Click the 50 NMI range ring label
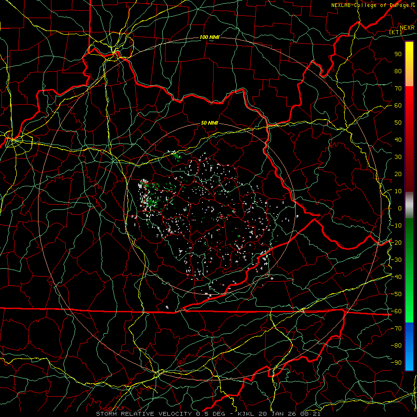Screen dimensions: 417x417 tap(209, 123)
